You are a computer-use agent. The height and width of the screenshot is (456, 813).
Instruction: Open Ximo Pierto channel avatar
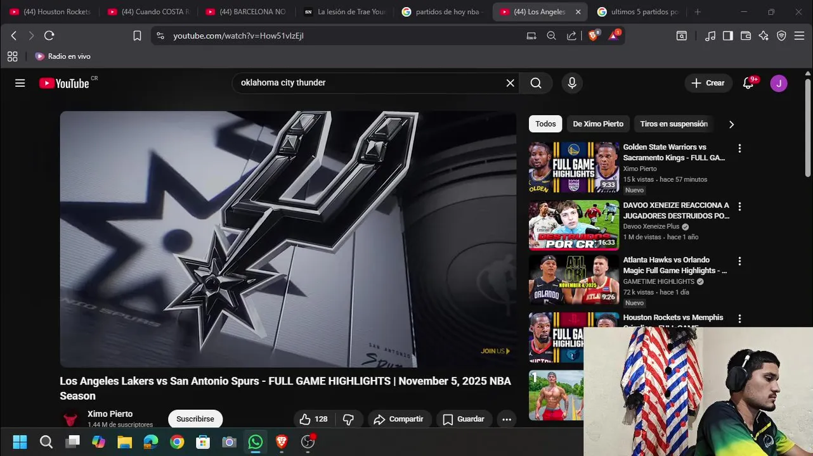tap(70, 419)
